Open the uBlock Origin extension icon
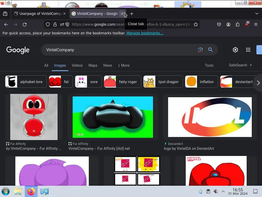Viewport: 262px width, 197px height. point(247,24)
